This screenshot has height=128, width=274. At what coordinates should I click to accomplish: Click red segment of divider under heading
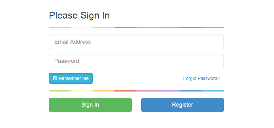click(x=125, y=27)
